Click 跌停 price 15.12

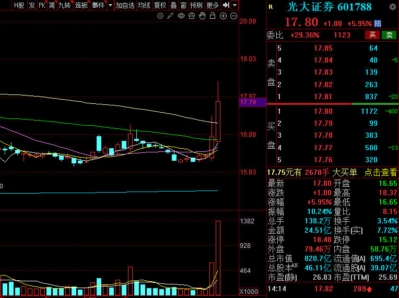click(388, 240)
